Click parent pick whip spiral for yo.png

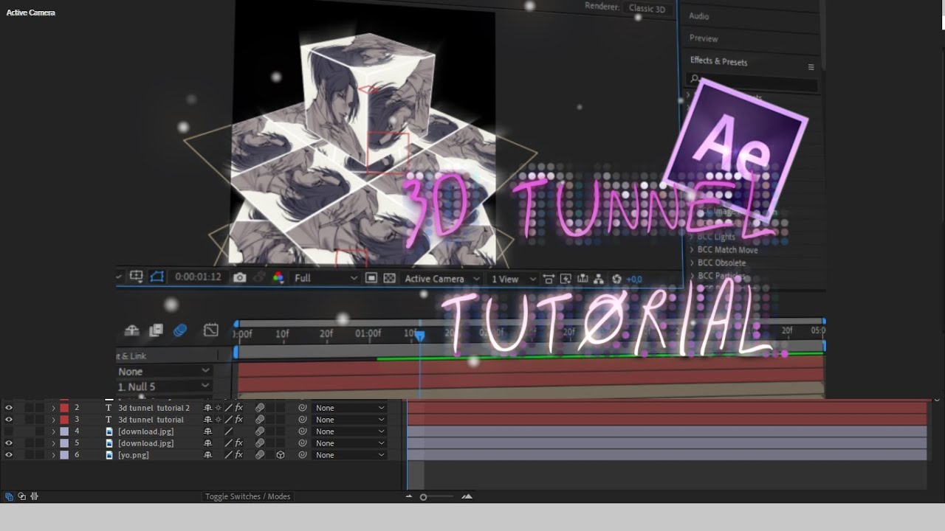click(303, 455)
